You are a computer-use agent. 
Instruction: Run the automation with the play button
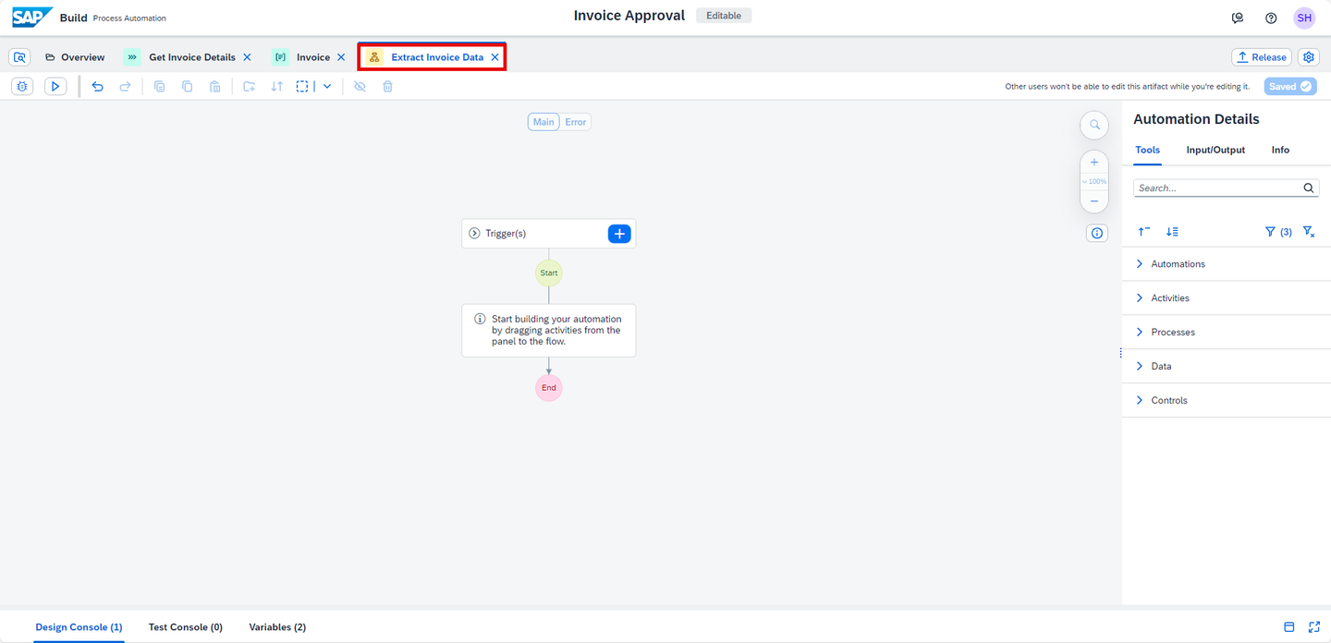(x=55, y=86)
